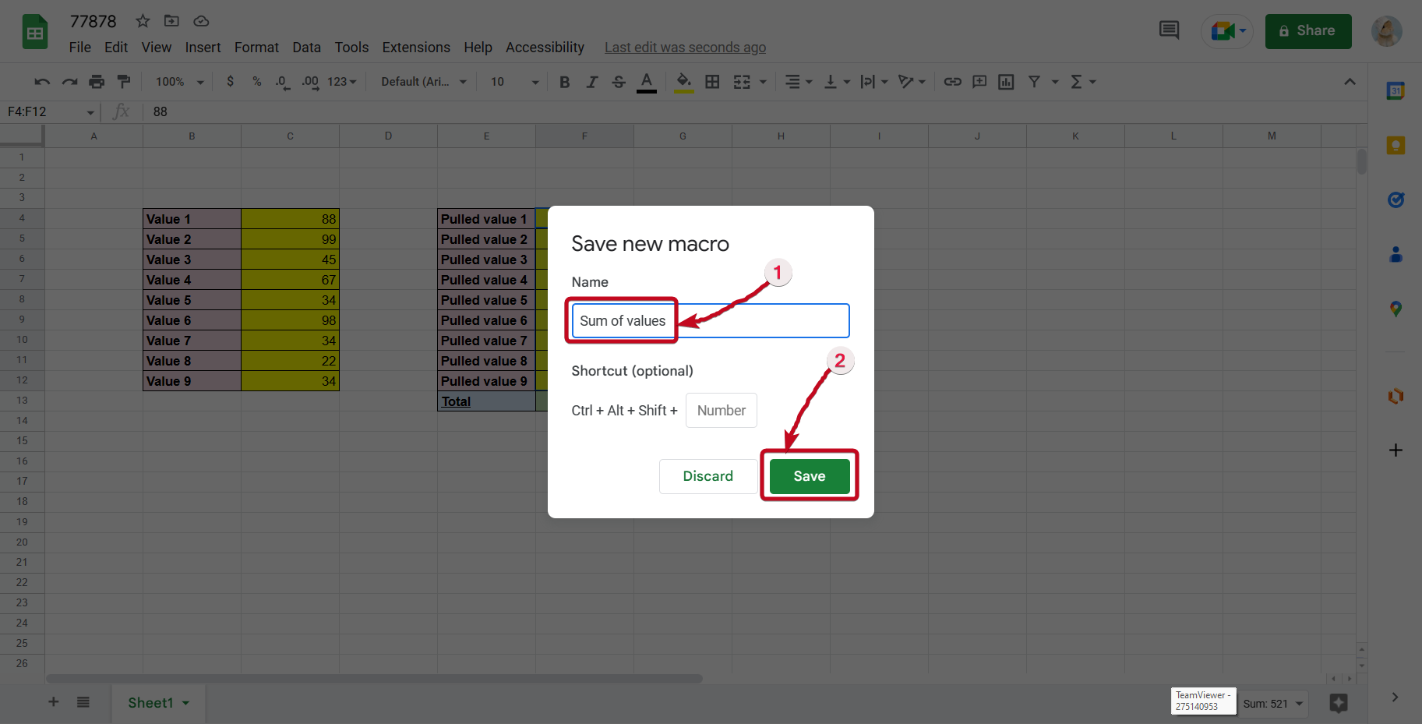The height and width of the screenshot is (724, 1422).
Task: Insert a comment using the toolbar
Action: click(x=979, y=81)
